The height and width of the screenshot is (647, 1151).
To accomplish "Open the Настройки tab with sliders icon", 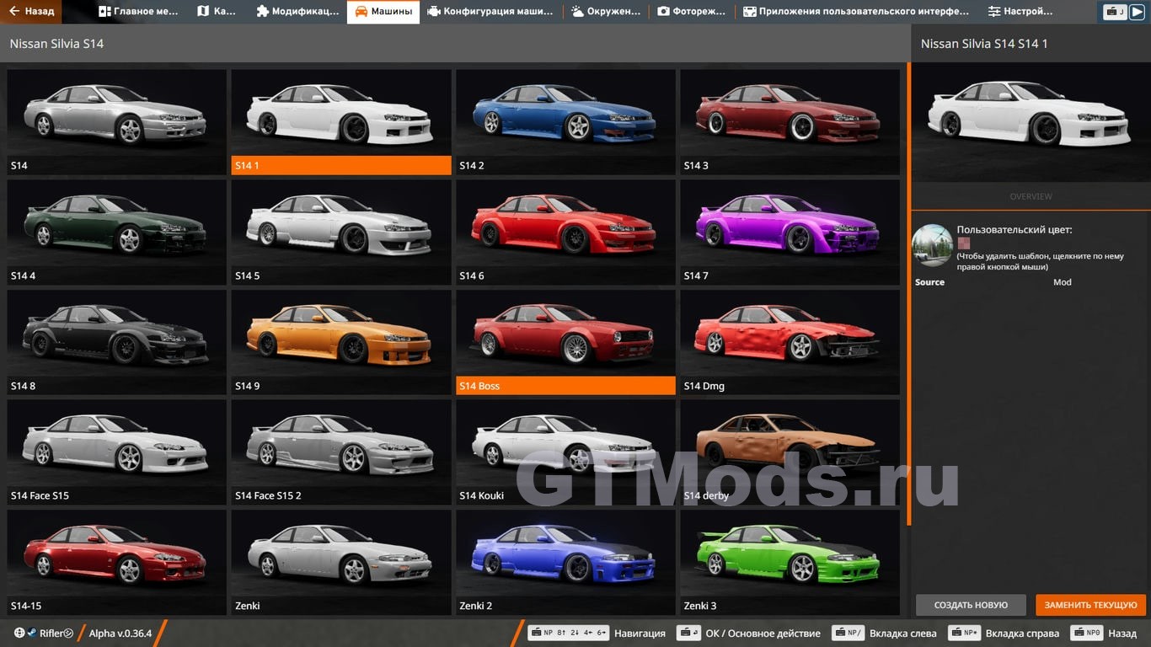I will pyautogui.click(x=1020, y=12).
